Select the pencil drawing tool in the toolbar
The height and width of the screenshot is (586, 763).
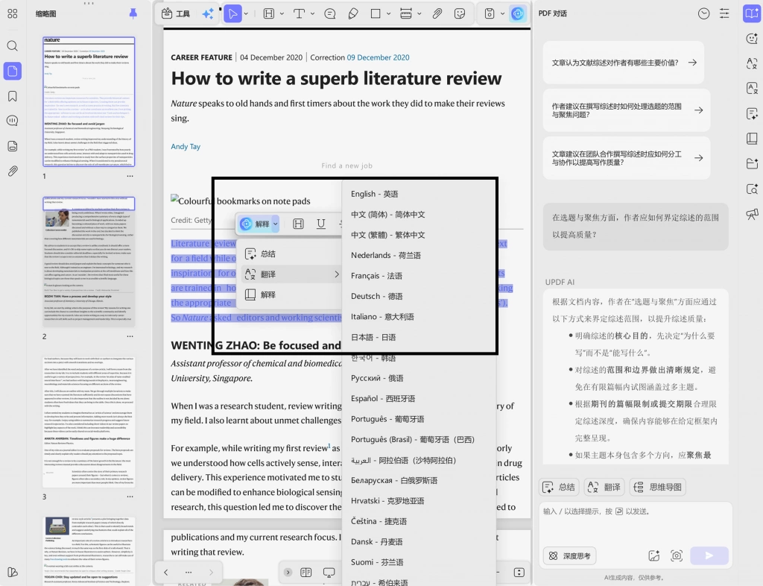pos(353,13)
